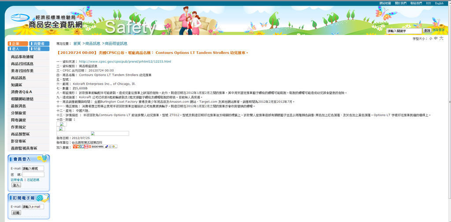Click the del.icio.us bookmark icon
Screen dimensions: 451x222
[x=107, y=147]
